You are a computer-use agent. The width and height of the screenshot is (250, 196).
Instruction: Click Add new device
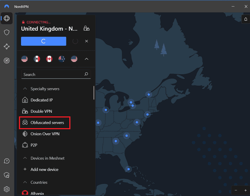(x=44, y=170)
